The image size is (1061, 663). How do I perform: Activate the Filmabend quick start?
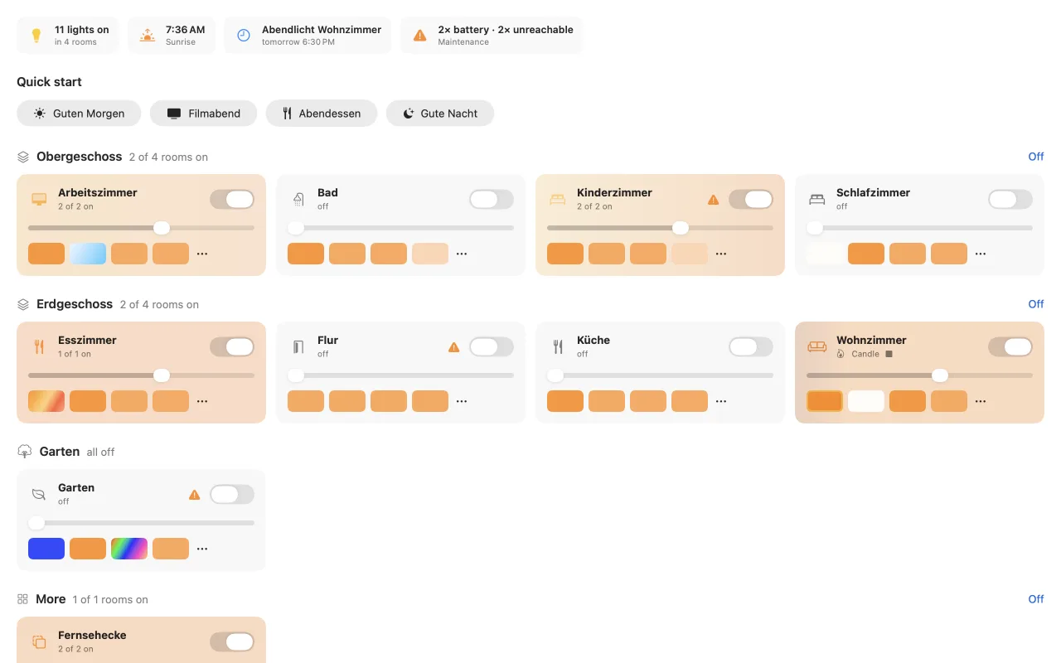203,114
